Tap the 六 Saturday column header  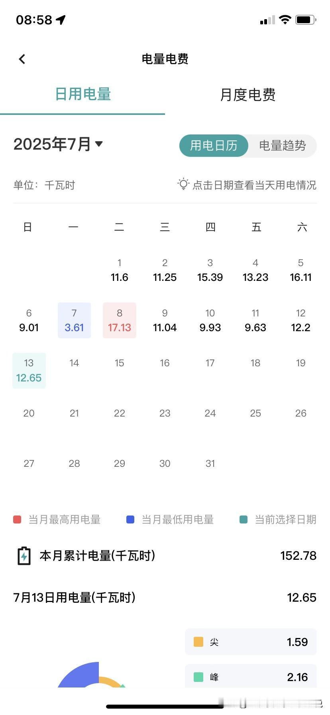click(302, 227)
